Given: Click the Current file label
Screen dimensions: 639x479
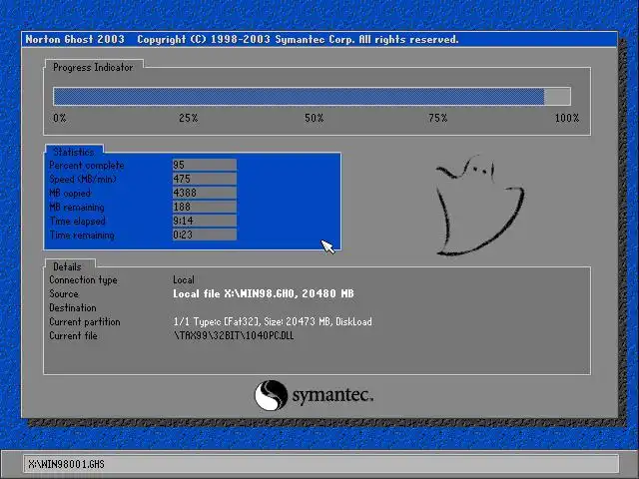Looking at the screenshot, I should point(73,335).
